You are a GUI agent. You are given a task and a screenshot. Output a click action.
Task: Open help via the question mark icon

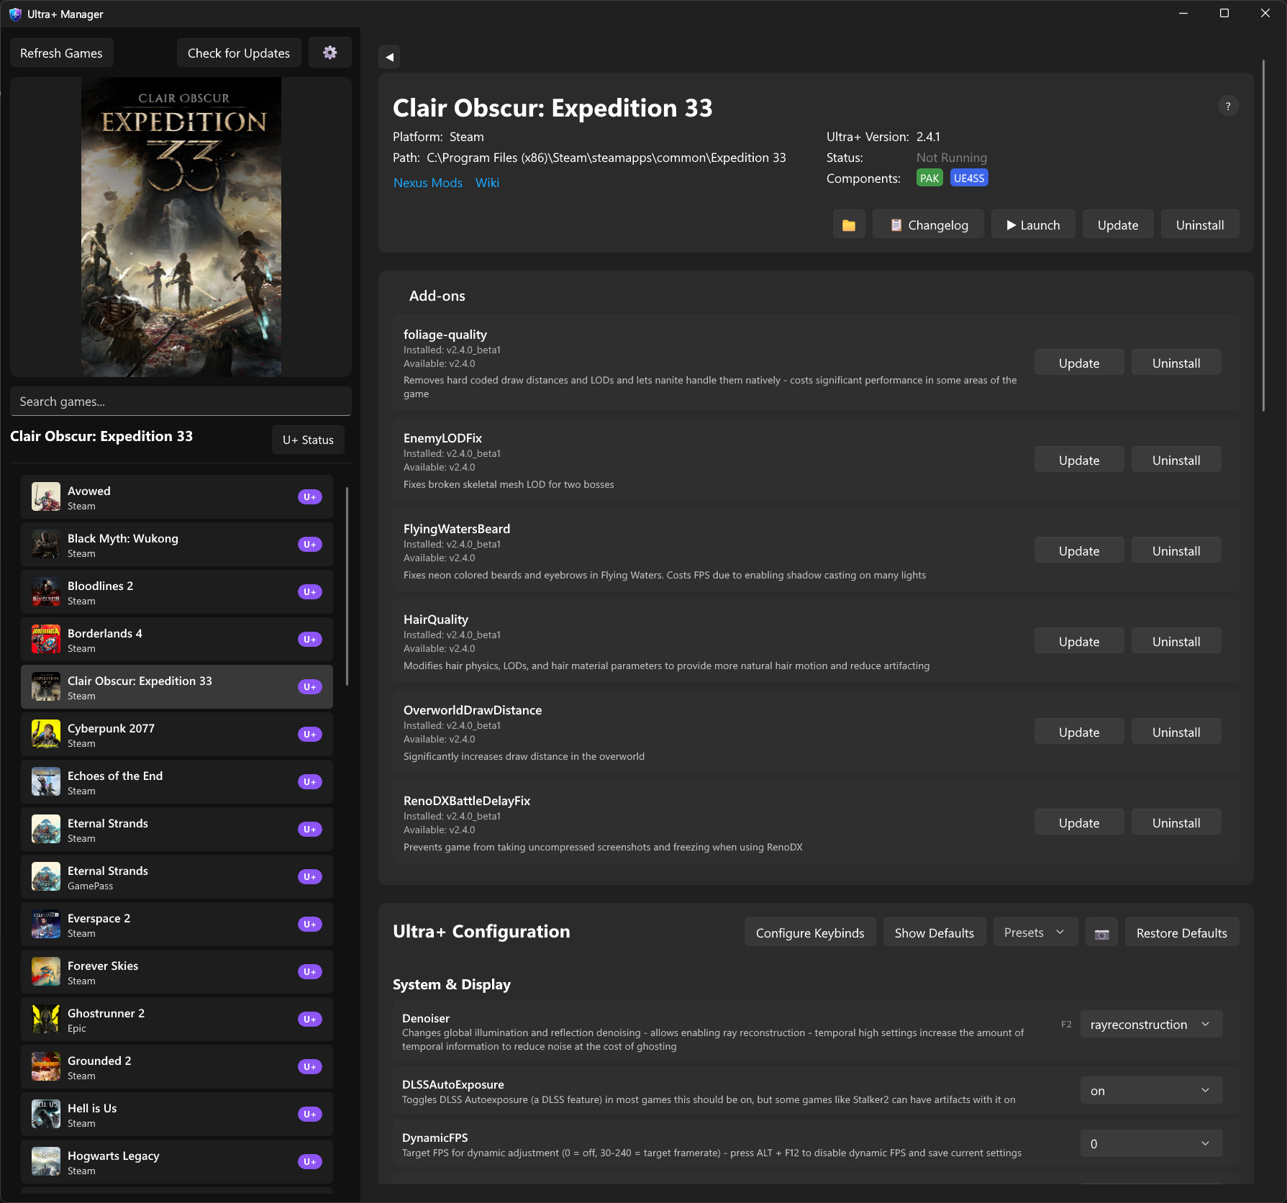tap(1228, 106)
